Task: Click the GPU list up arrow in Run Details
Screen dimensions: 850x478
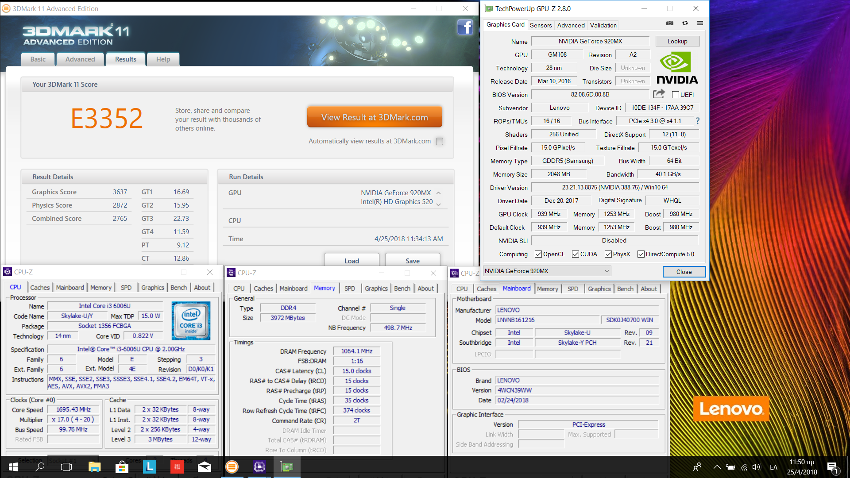Action: point(438,193)
